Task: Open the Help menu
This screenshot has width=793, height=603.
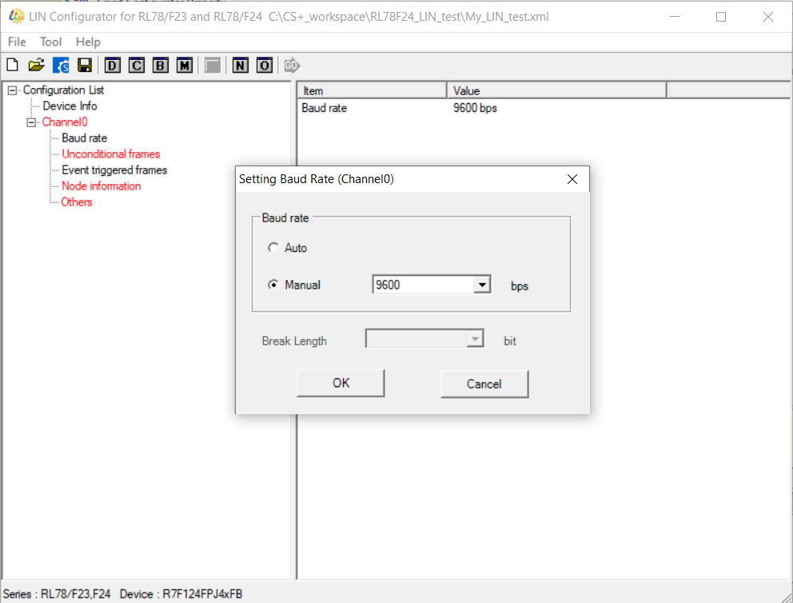Action: click(x=88, y=42)
